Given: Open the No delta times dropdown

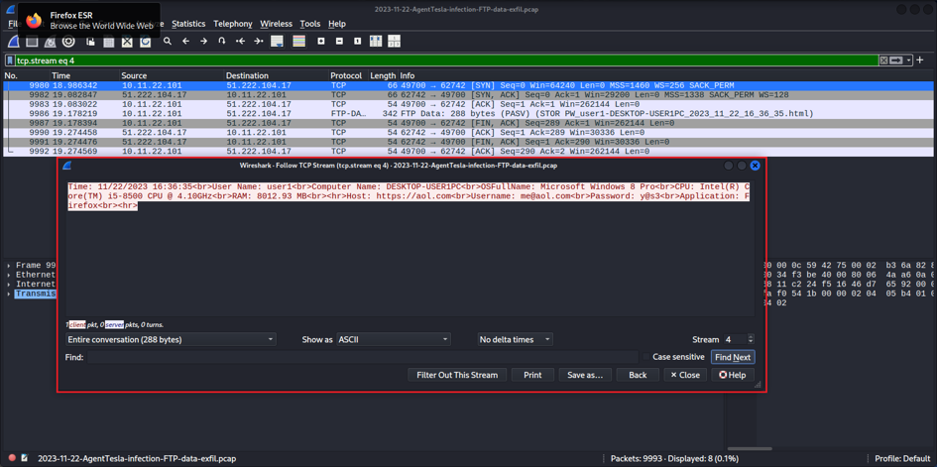Looking at the screenshot, I should (516, 339).
